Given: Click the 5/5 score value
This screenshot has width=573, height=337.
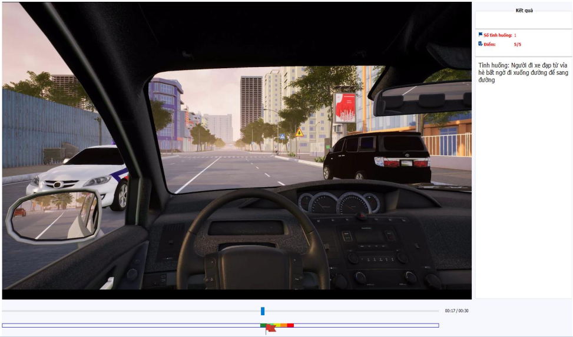Looking at the screenshot, I should [x=517, y=44].
